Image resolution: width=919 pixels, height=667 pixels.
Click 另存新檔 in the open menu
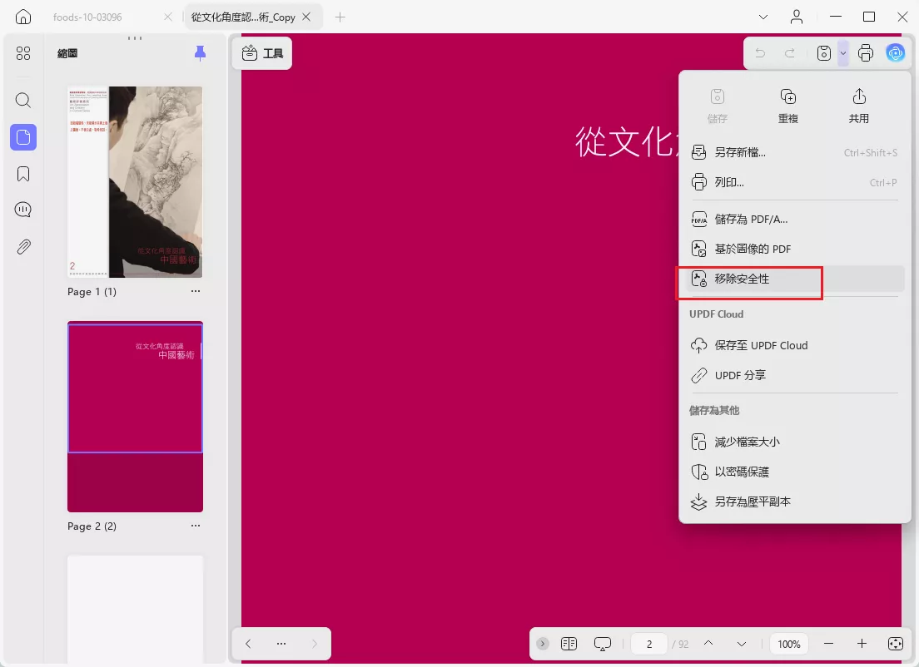(x=739, y=152)
